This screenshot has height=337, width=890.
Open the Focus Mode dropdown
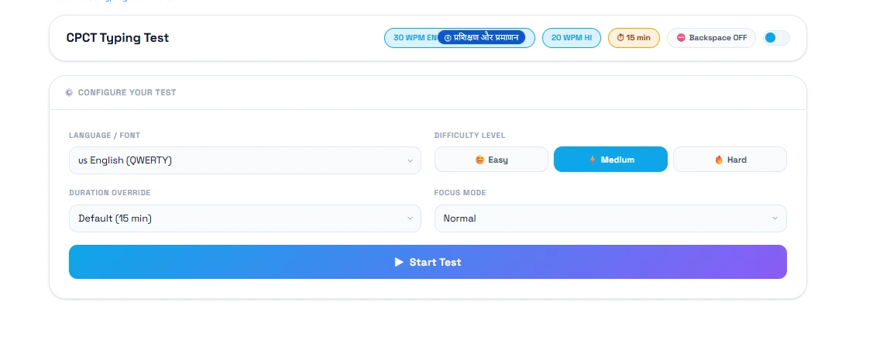(x=610, y=218)
